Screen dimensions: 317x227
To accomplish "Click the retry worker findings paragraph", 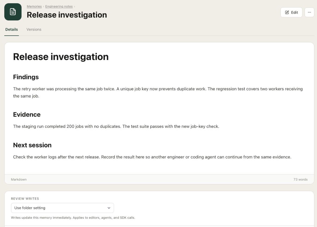I will pos(158,92).
